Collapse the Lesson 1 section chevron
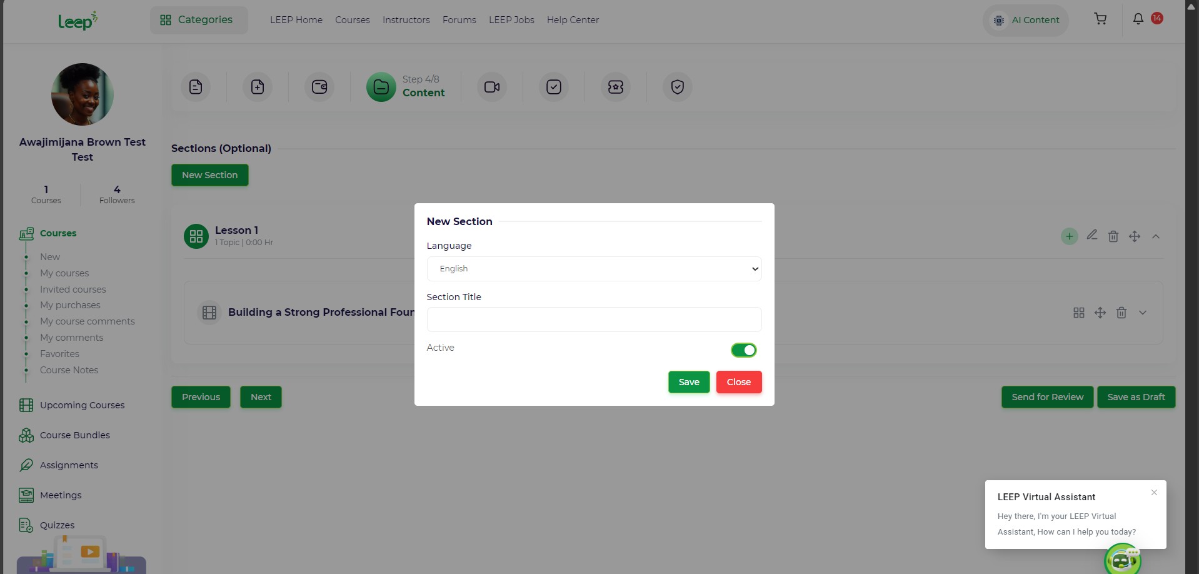The width and height of the screenshot is (1199, 574). coord(1155,236)
